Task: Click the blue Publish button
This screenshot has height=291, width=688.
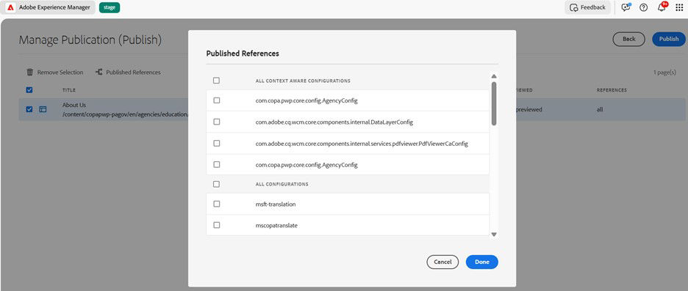Action: coord(669,39)
